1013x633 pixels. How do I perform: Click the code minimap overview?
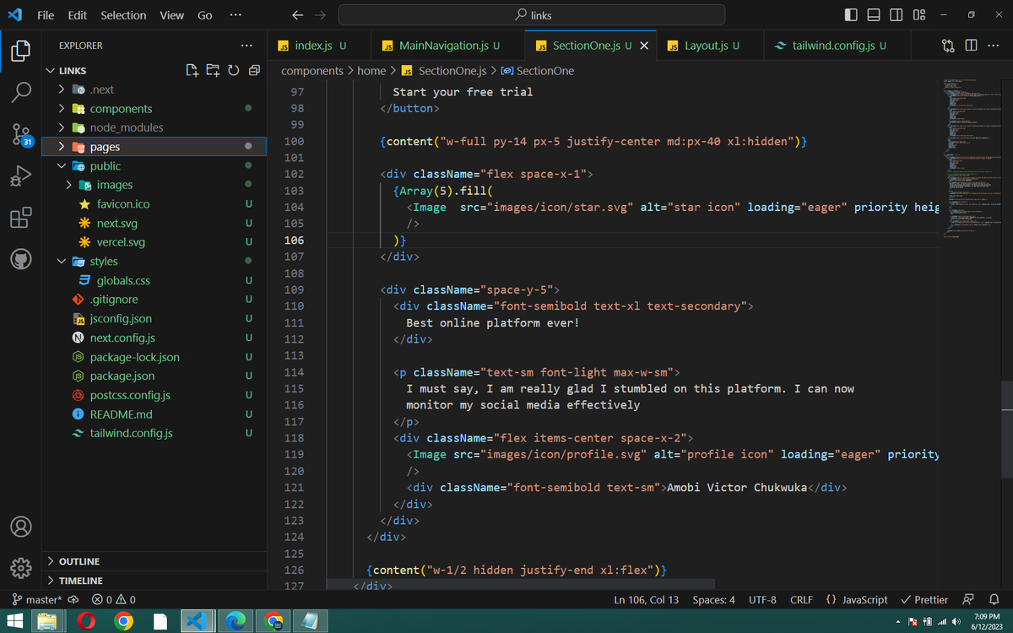[x=971, y=159]
